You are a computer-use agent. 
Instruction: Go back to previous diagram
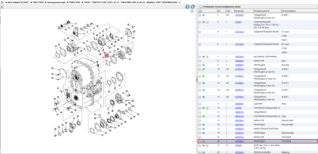[188, 7]
